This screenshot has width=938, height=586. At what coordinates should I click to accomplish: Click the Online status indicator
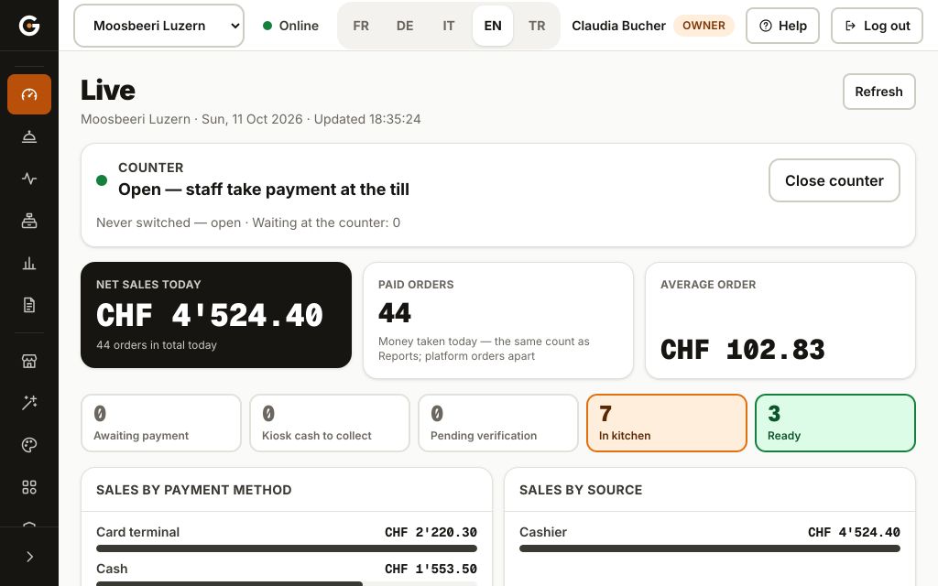[290, 26]
